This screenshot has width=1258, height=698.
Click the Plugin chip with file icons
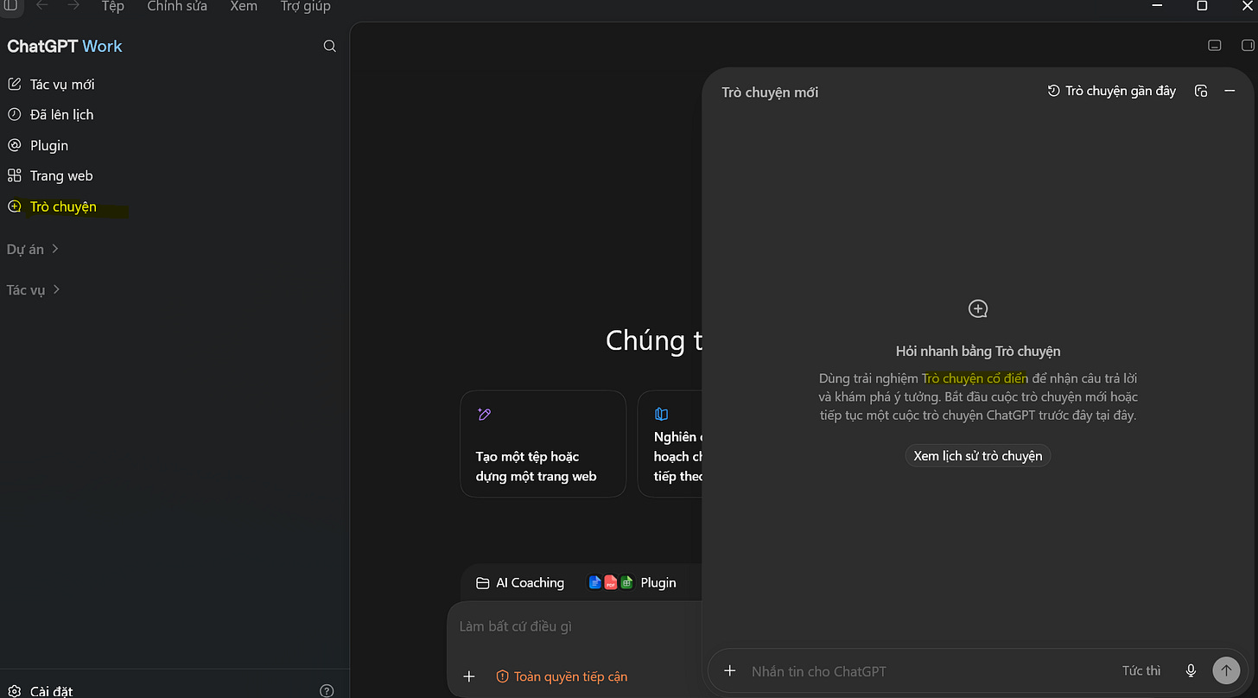click(632, 582)
